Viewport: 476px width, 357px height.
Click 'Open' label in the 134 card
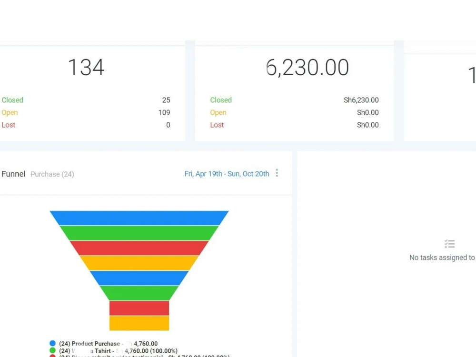[x=10, y=113]
